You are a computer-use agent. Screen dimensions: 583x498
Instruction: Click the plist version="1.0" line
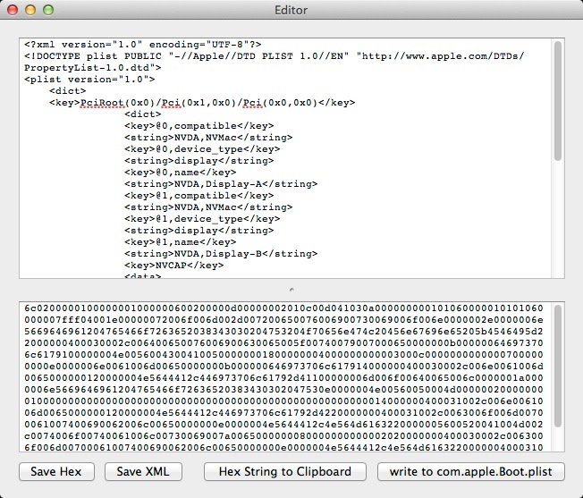tap(89, 80)
